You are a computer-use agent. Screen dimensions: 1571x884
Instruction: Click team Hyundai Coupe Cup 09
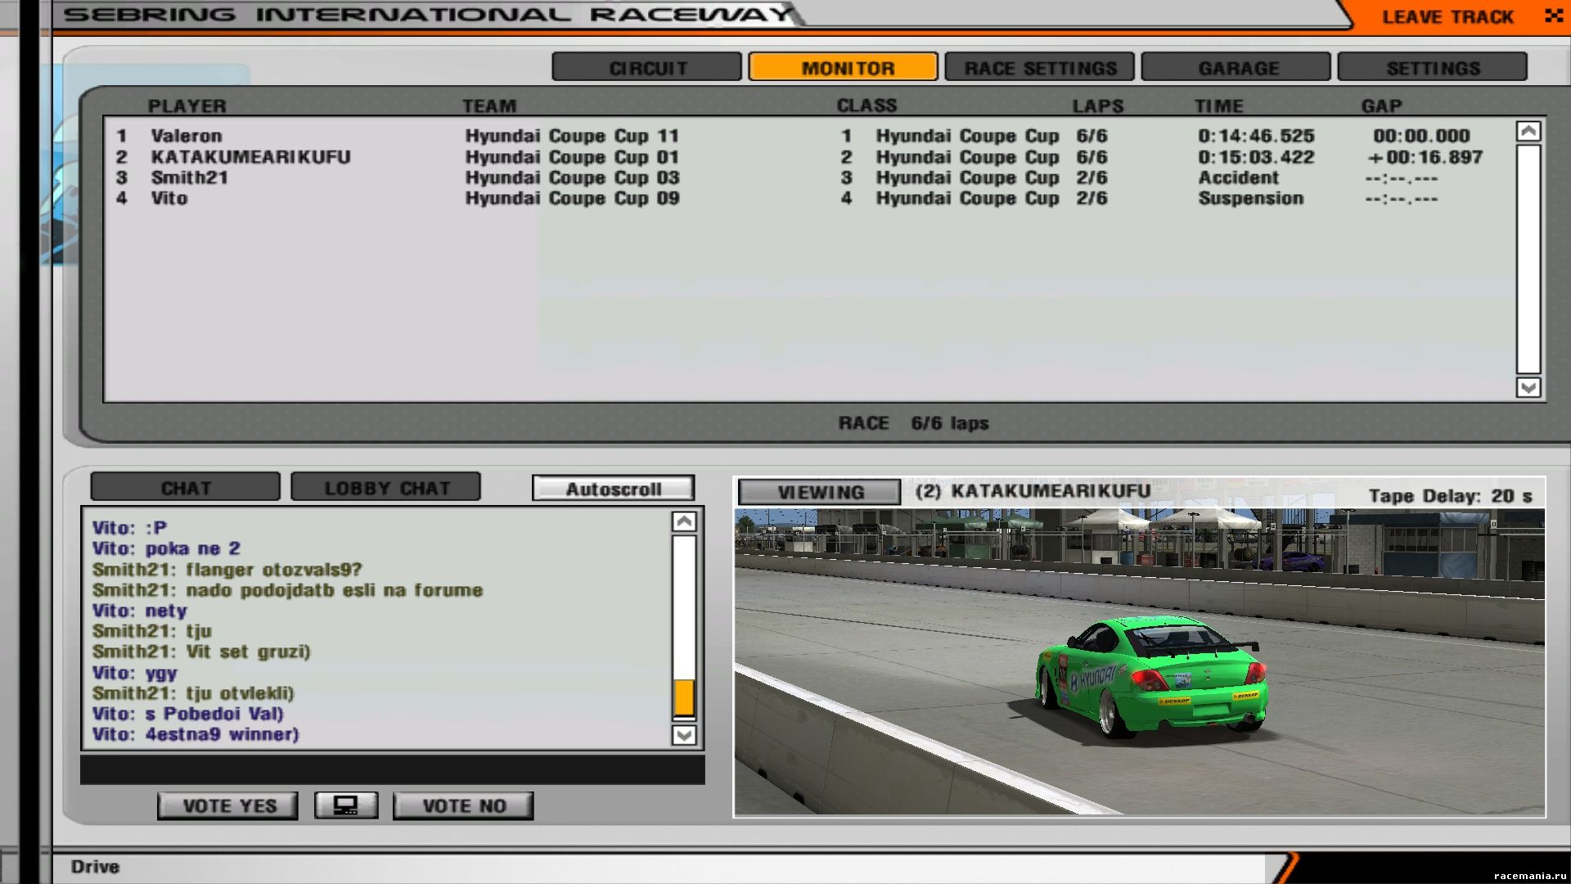(572, 198)
